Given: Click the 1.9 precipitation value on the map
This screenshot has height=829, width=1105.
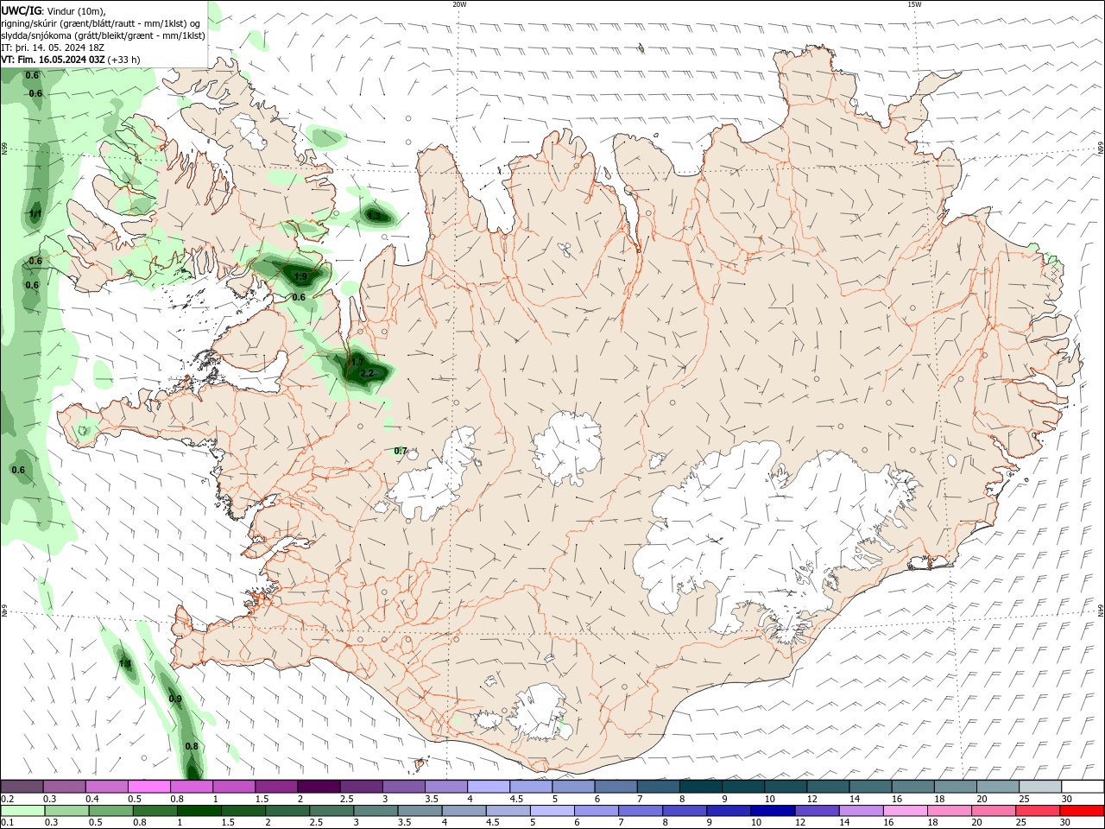Looking at the screenshot, I should click(x=300, y=276).
